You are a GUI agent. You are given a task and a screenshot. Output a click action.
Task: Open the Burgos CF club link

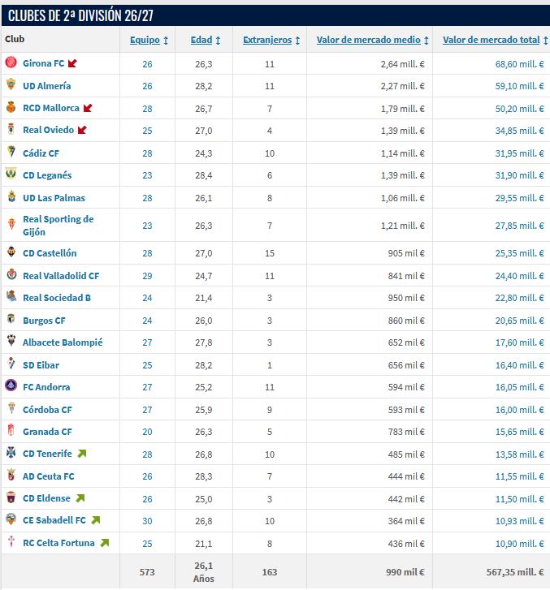pos(44,321)
